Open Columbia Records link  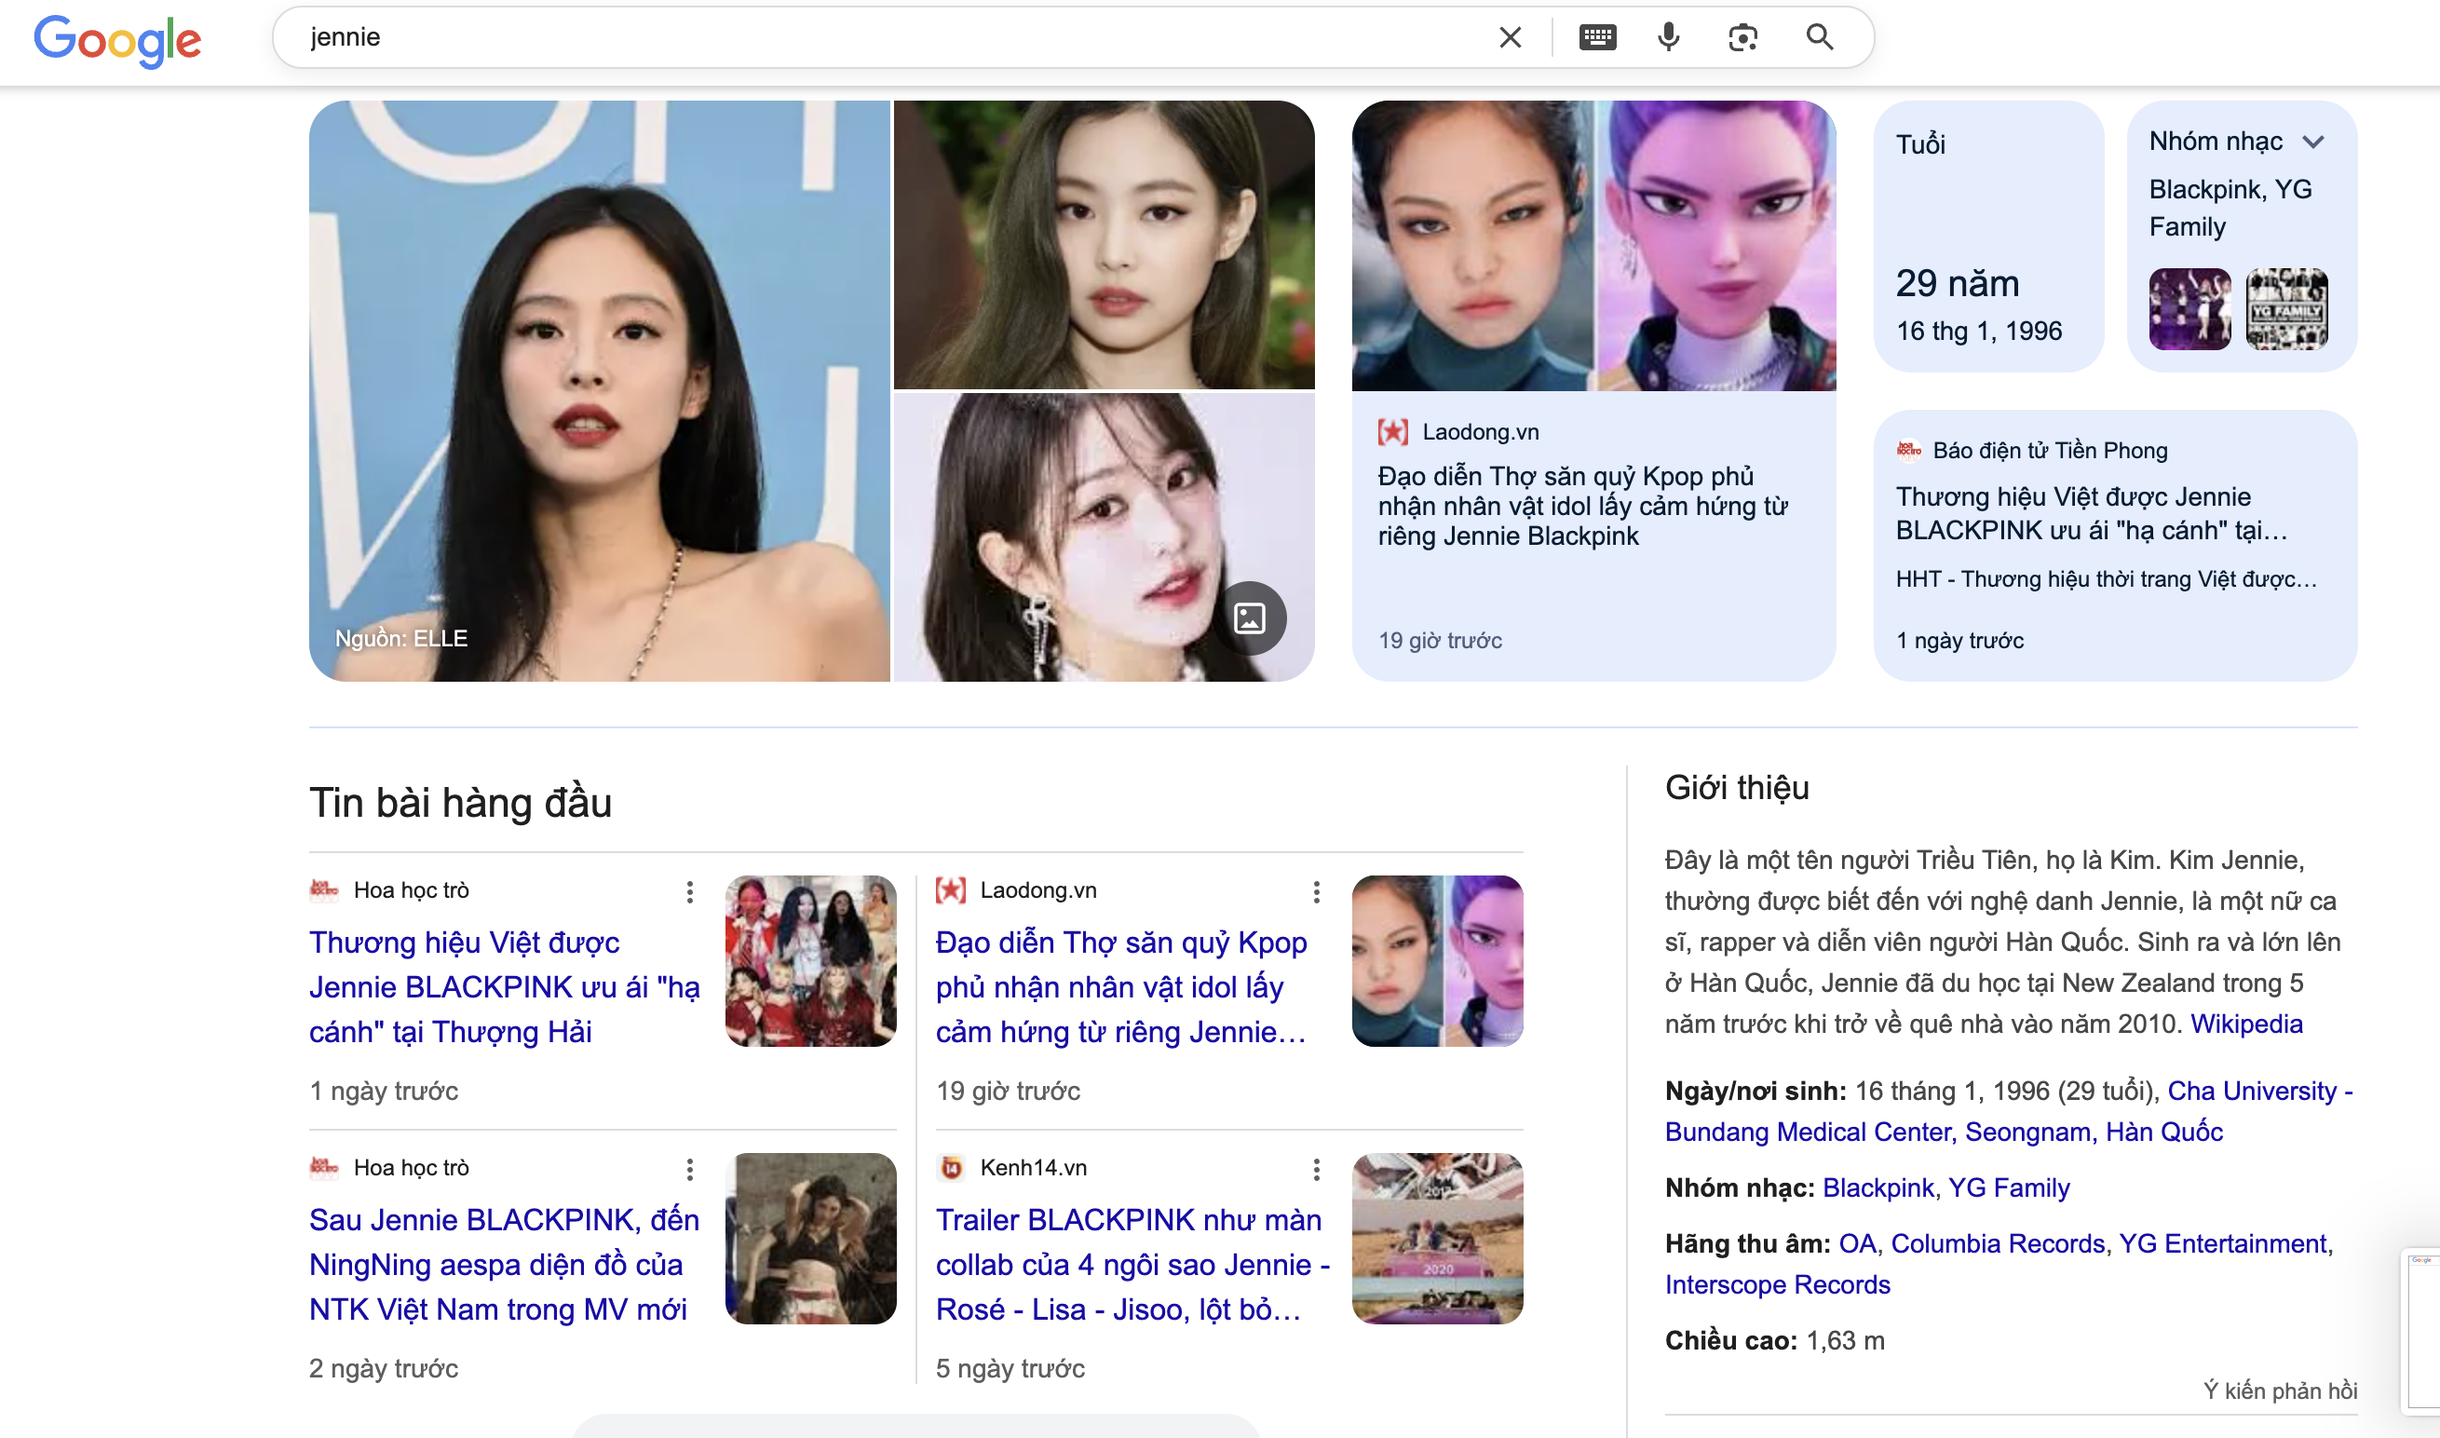click(1998, 1244)
